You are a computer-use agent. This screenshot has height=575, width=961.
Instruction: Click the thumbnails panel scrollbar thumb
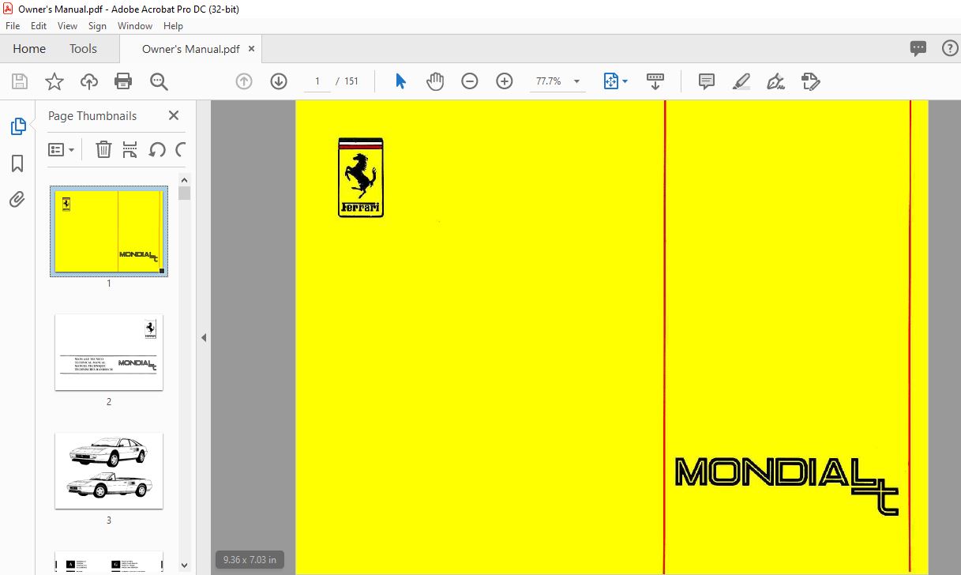tap(184, 194)
